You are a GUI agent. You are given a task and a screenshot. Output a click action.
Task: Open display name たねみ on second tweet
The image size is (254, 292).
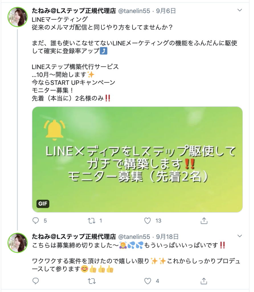(74, 236)
